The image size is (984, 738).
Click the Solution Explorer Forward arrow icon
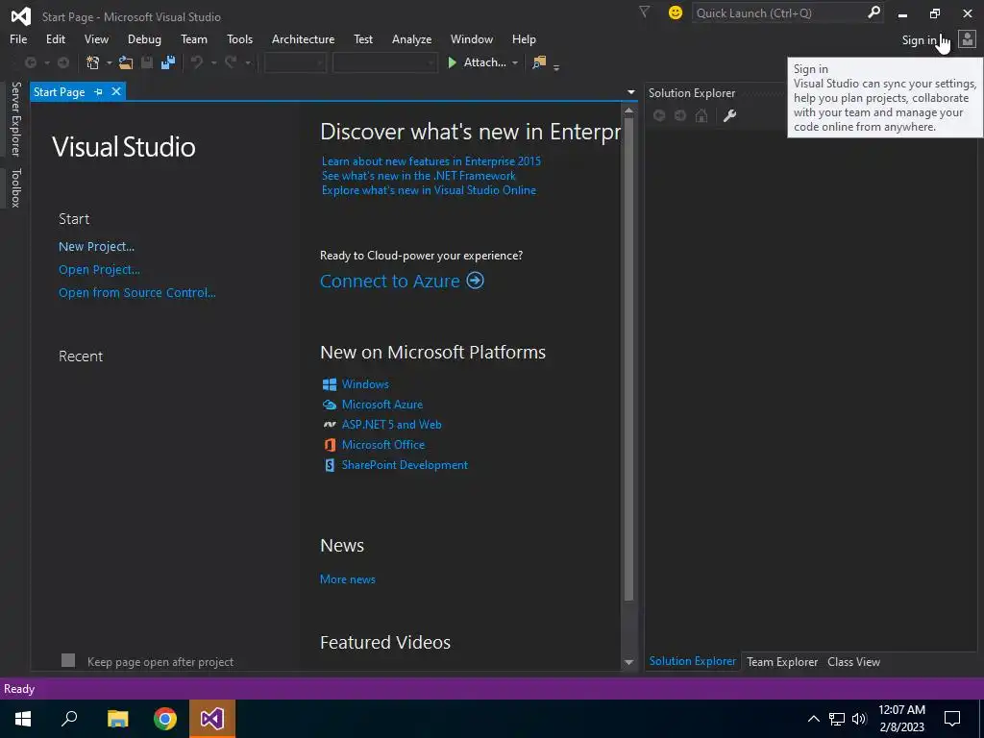click(x=679, y=115)
